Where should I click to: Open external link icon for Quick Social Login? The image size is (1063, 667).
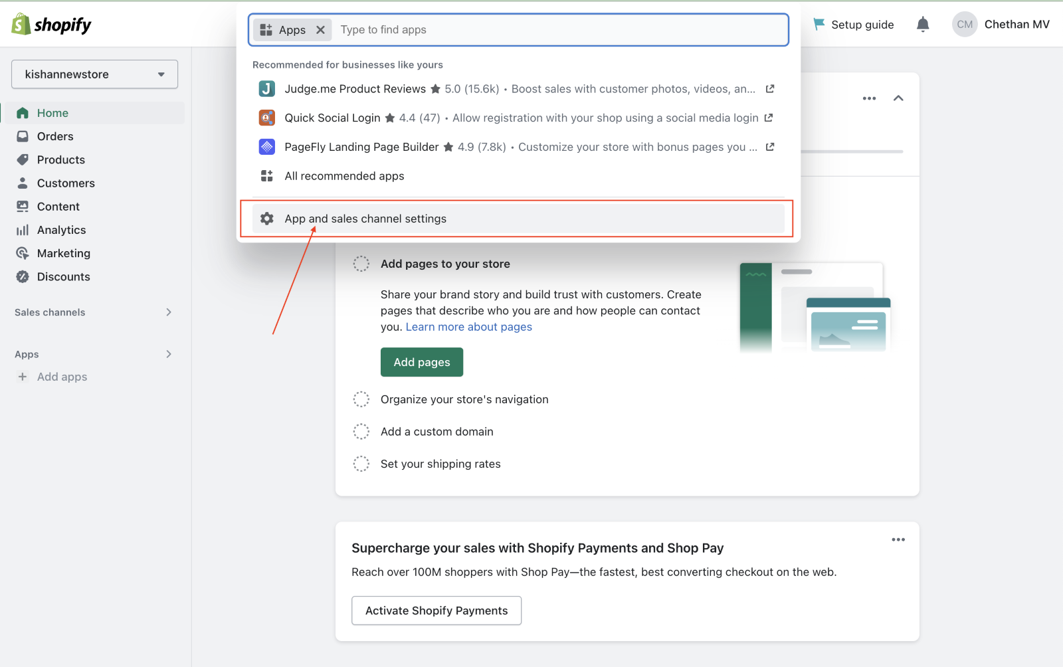tap(769, 118)
